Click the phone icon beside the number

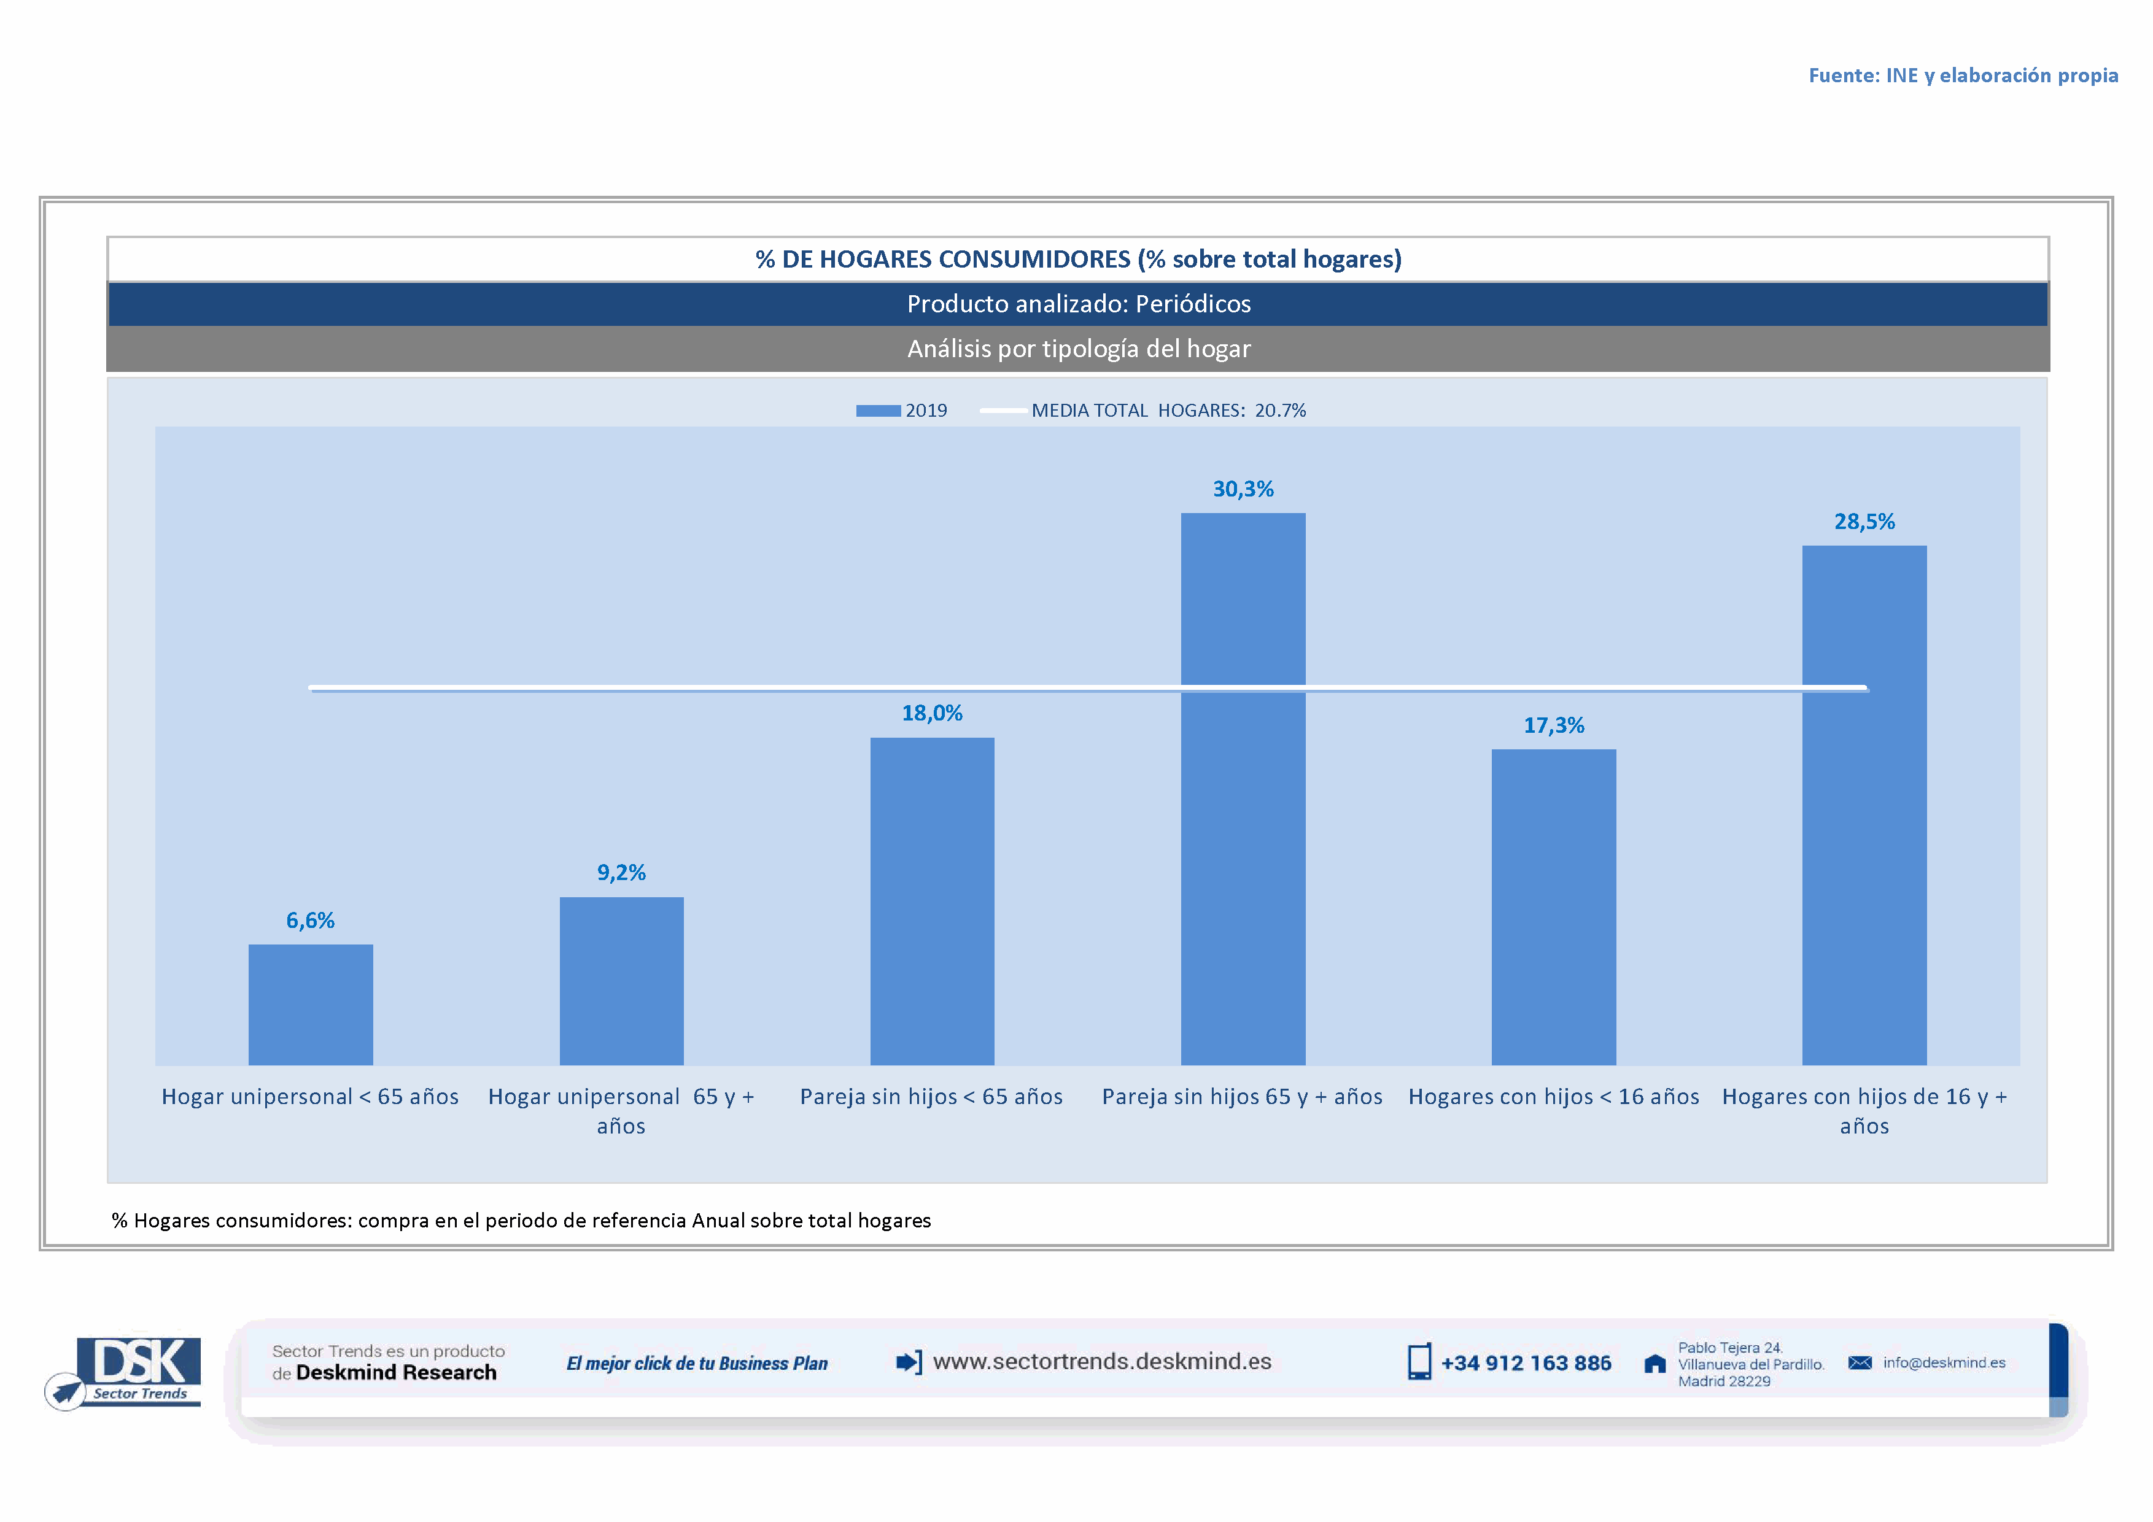pyautogui.click(x=1419, y=1362)
